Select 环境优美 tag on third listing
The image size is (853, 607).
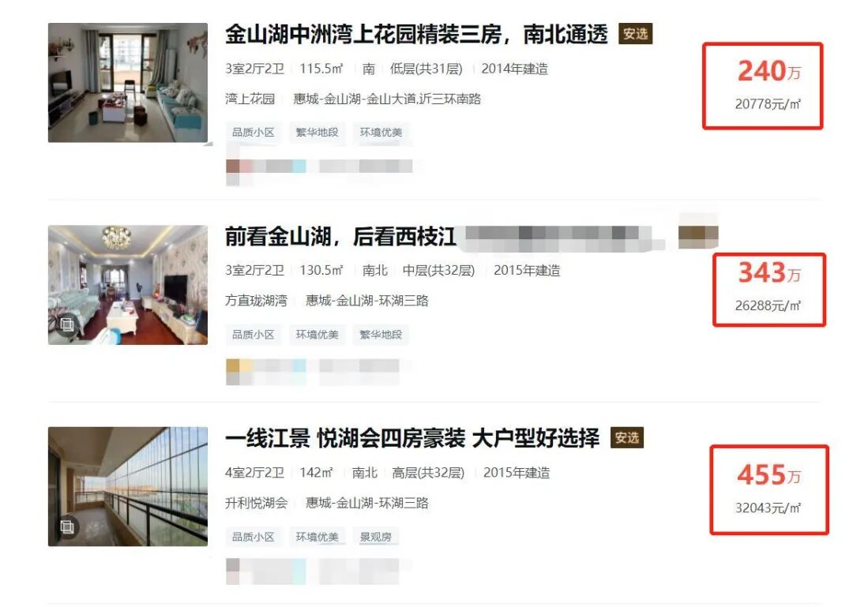[318, 537]
